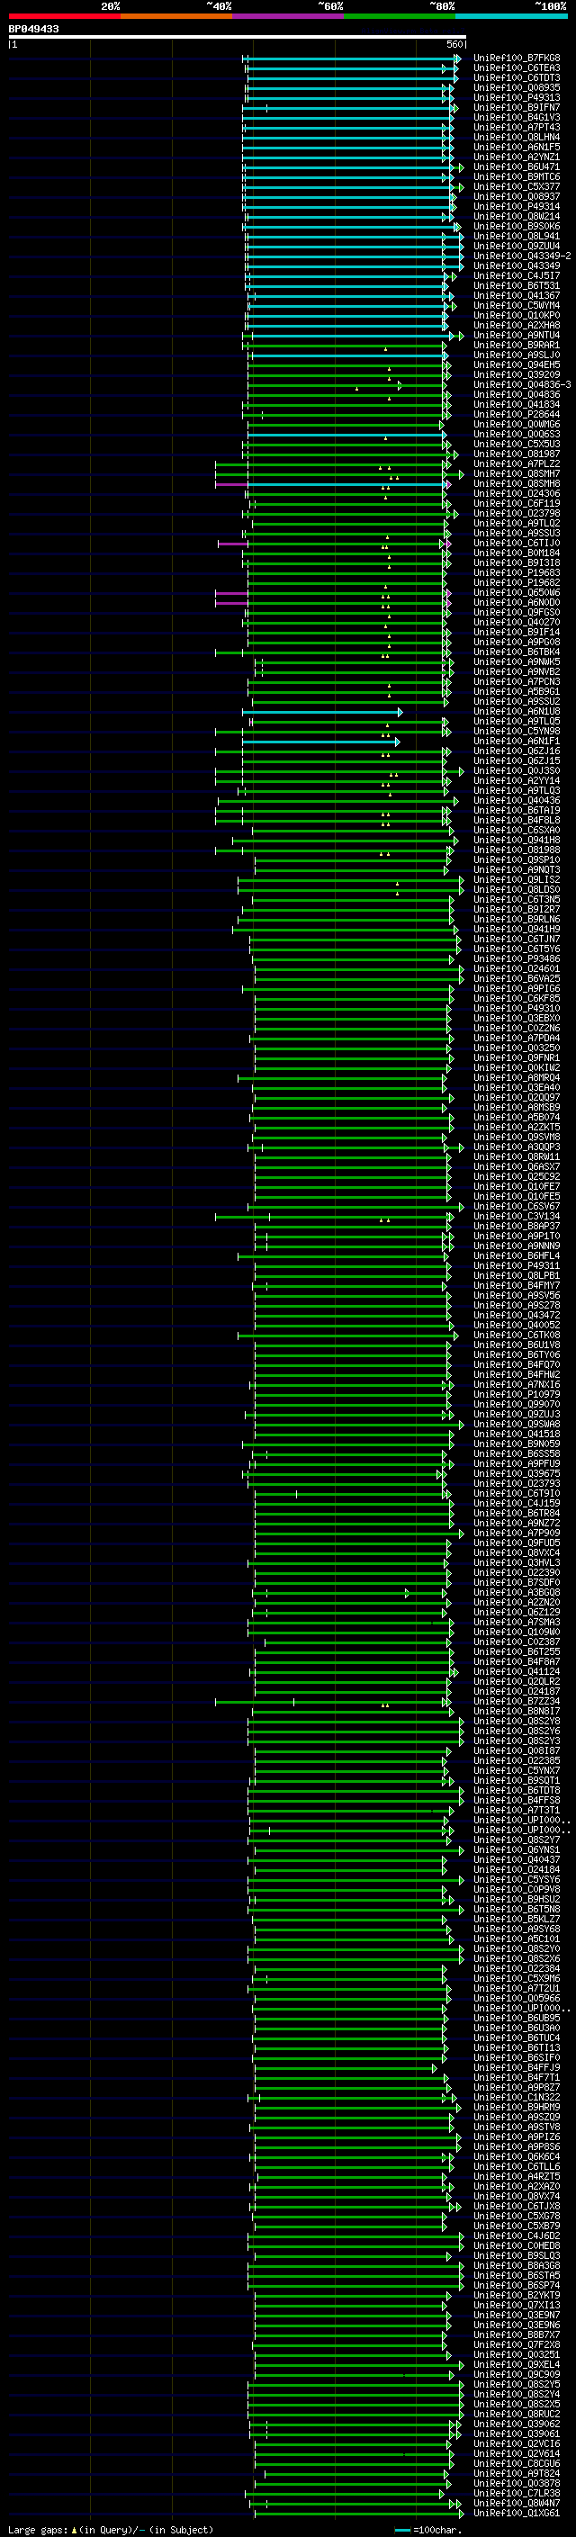Select hit UniRef100_B6U471
This screenshot has height=2537, width=576.
(x=517, y=167)
